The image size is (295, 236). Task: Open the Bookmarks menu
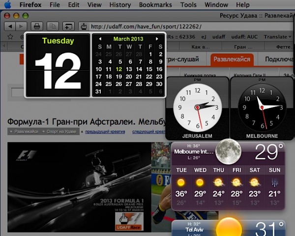click(155, 5)
